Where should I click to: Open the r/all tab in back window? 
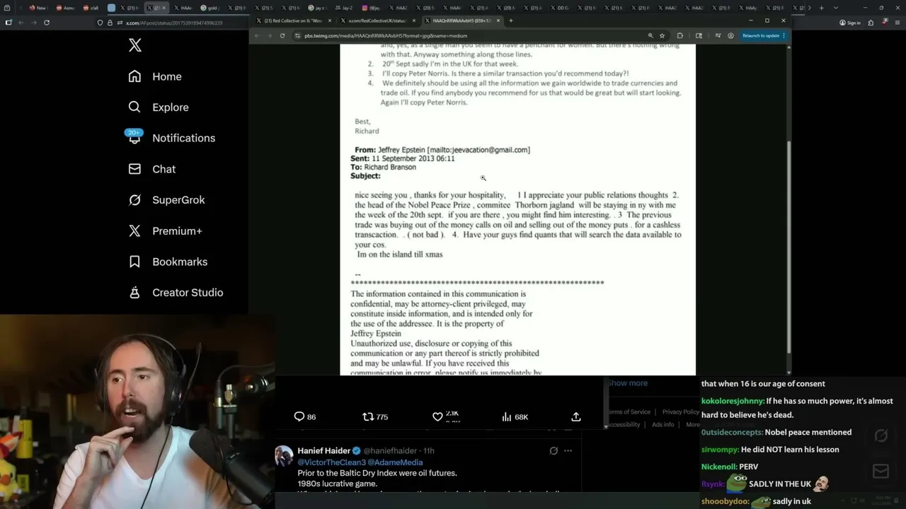point(91,8)
